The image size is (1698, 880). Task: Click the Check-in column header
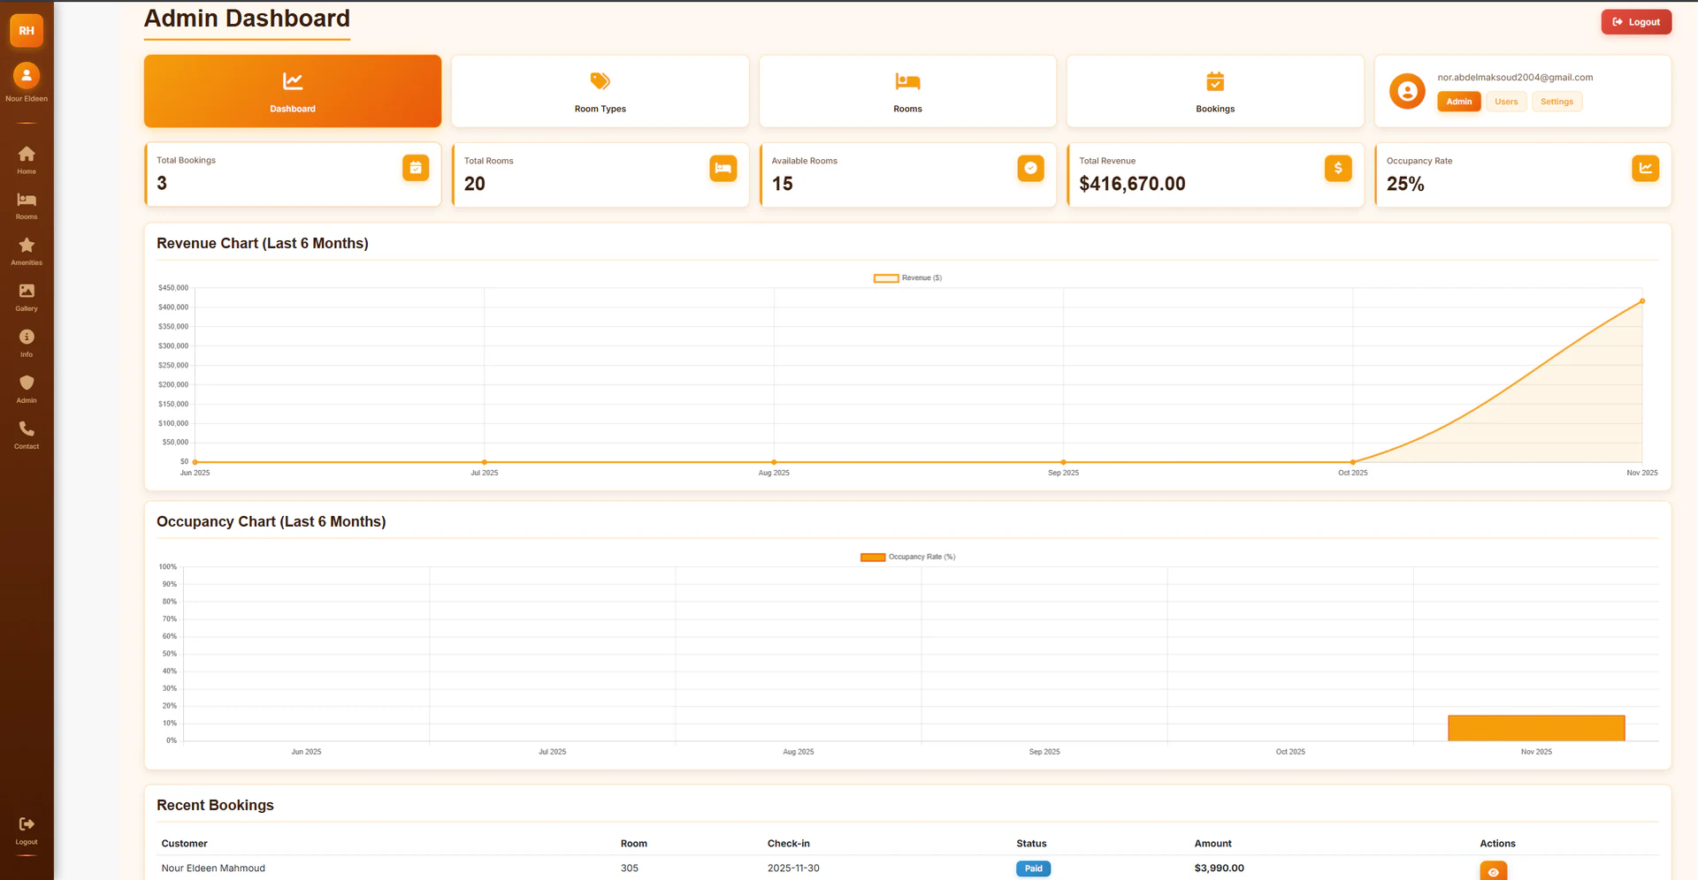[x=788, y=843]
